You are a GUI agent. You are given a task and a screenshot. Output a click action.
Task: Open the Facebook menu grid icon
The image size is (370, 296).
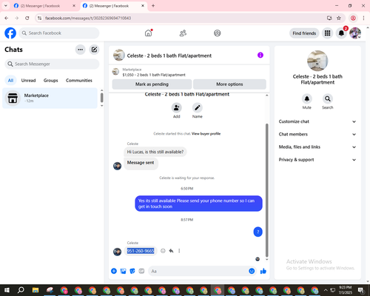point(327,33)
